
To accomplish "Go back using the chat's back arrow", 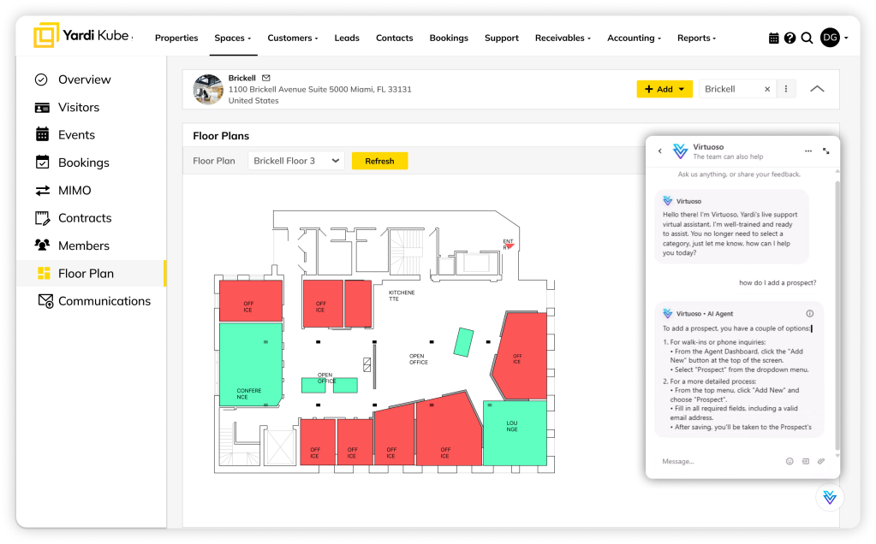I will [x=659, y=151].
